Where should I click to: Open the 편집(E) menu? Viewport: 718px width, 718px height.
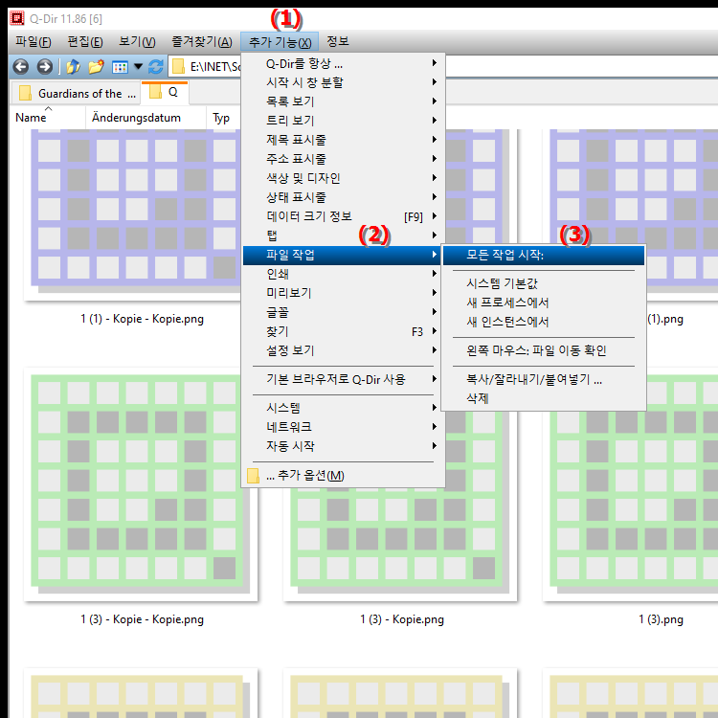tap(85, 42)
